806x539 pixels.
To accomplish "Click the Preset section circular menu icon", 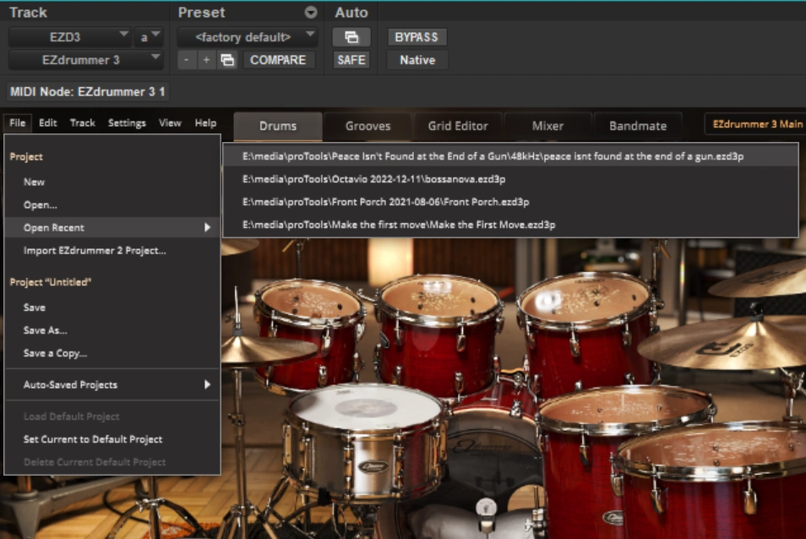I will (x=311, y=13).
